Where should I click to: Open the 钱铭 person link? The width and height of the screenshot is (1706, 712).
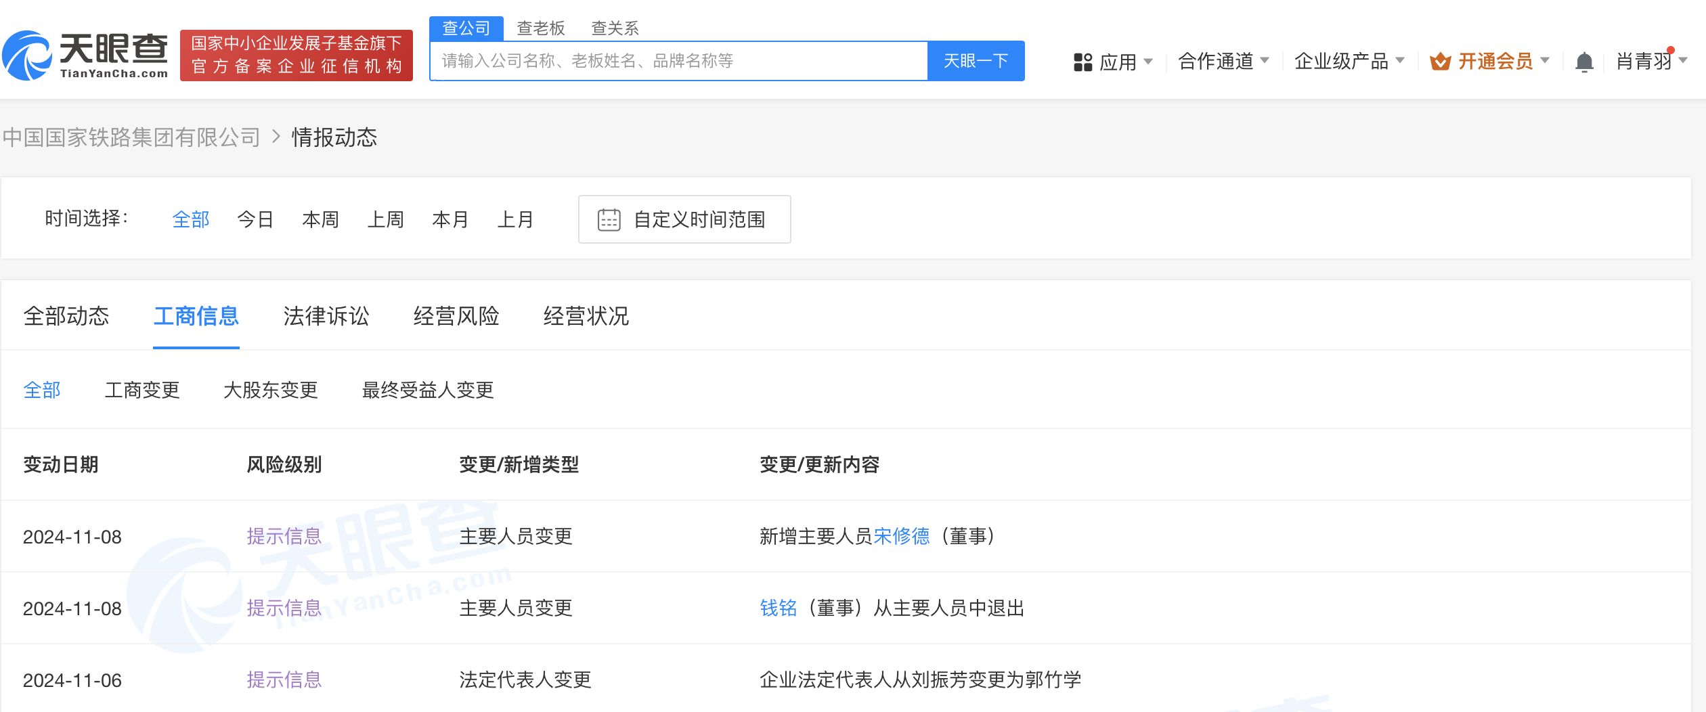[x=779, y=608]
